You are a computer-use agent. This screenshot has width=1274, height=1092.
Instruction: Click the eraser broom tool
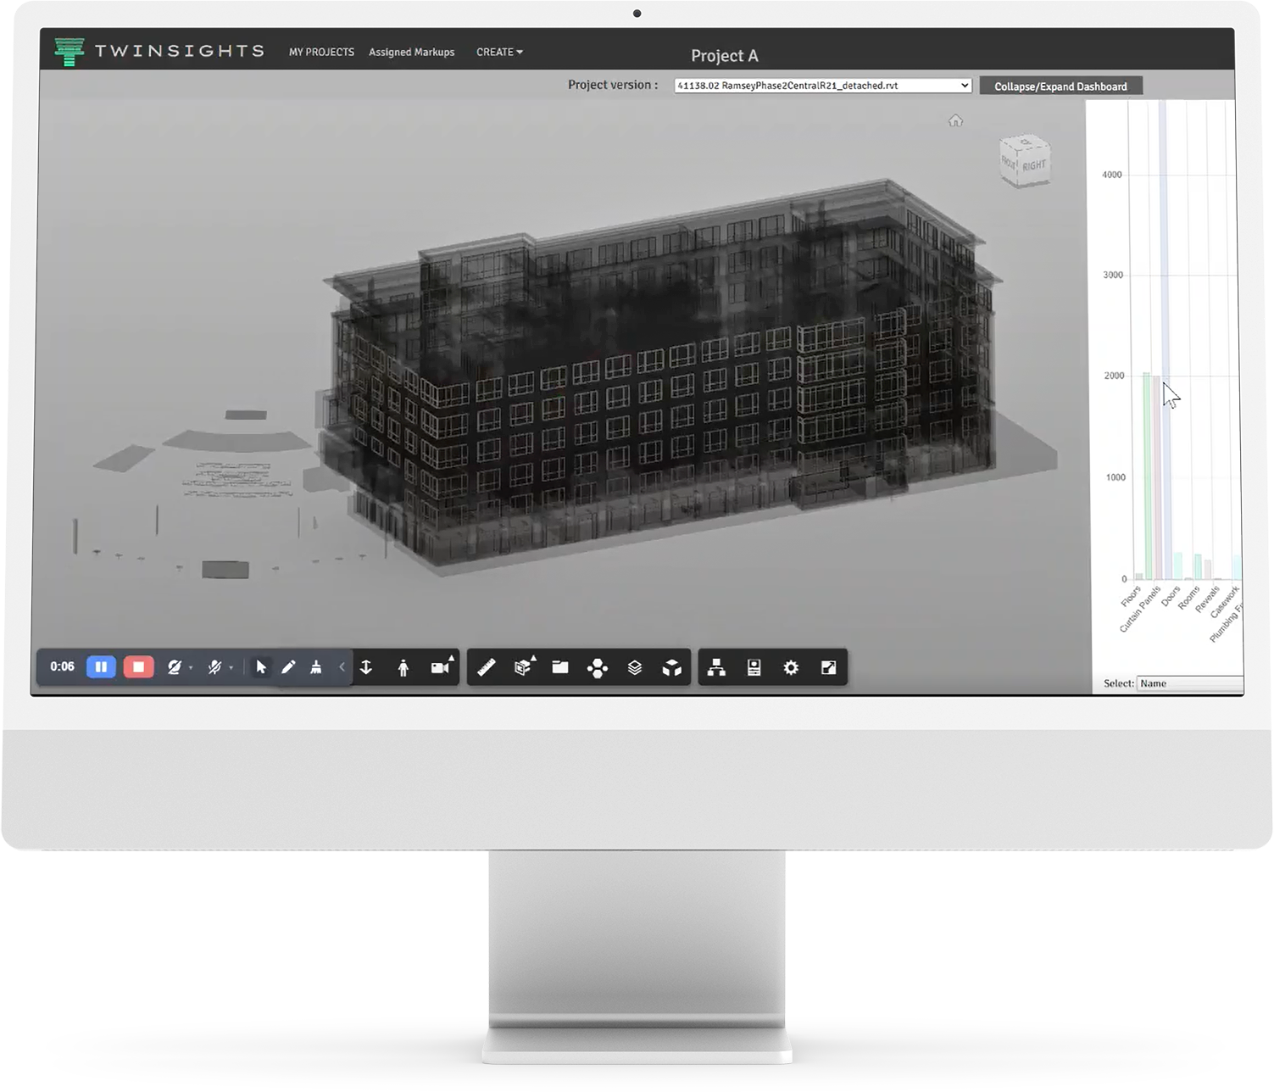[x=316, y=667]
